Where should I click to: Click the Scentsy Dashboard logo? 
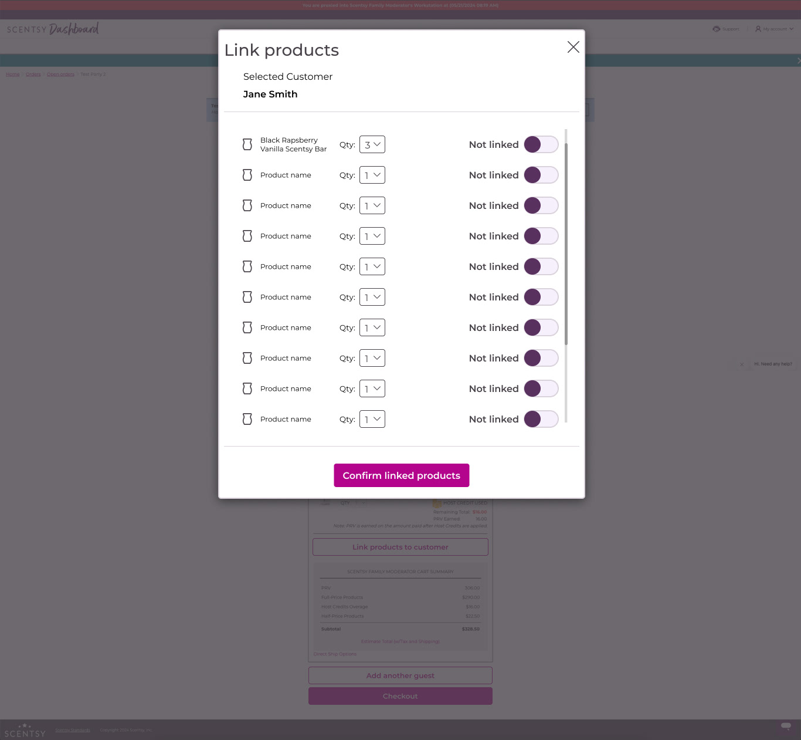coord(53,29)
